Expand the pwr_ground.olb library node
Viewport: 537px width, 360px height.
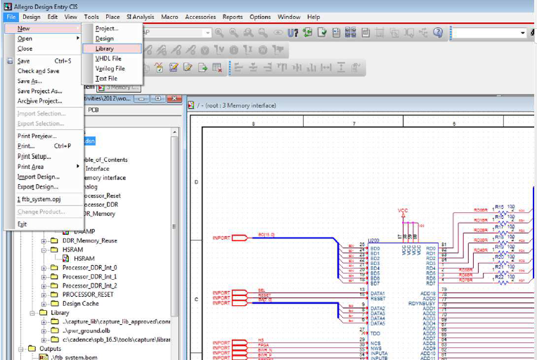tap(44, 331)
